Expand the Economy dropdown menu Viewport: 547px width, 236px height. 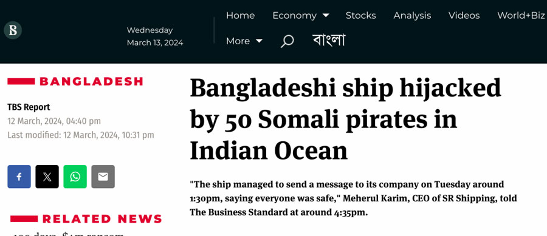tap(300, 16)
